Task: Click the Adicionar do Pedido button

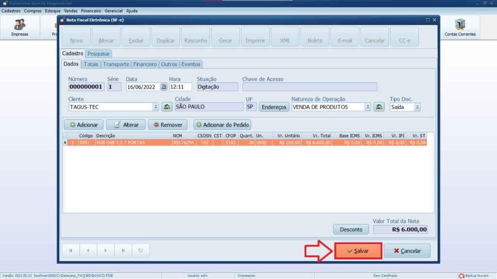Action: (222, 124)
